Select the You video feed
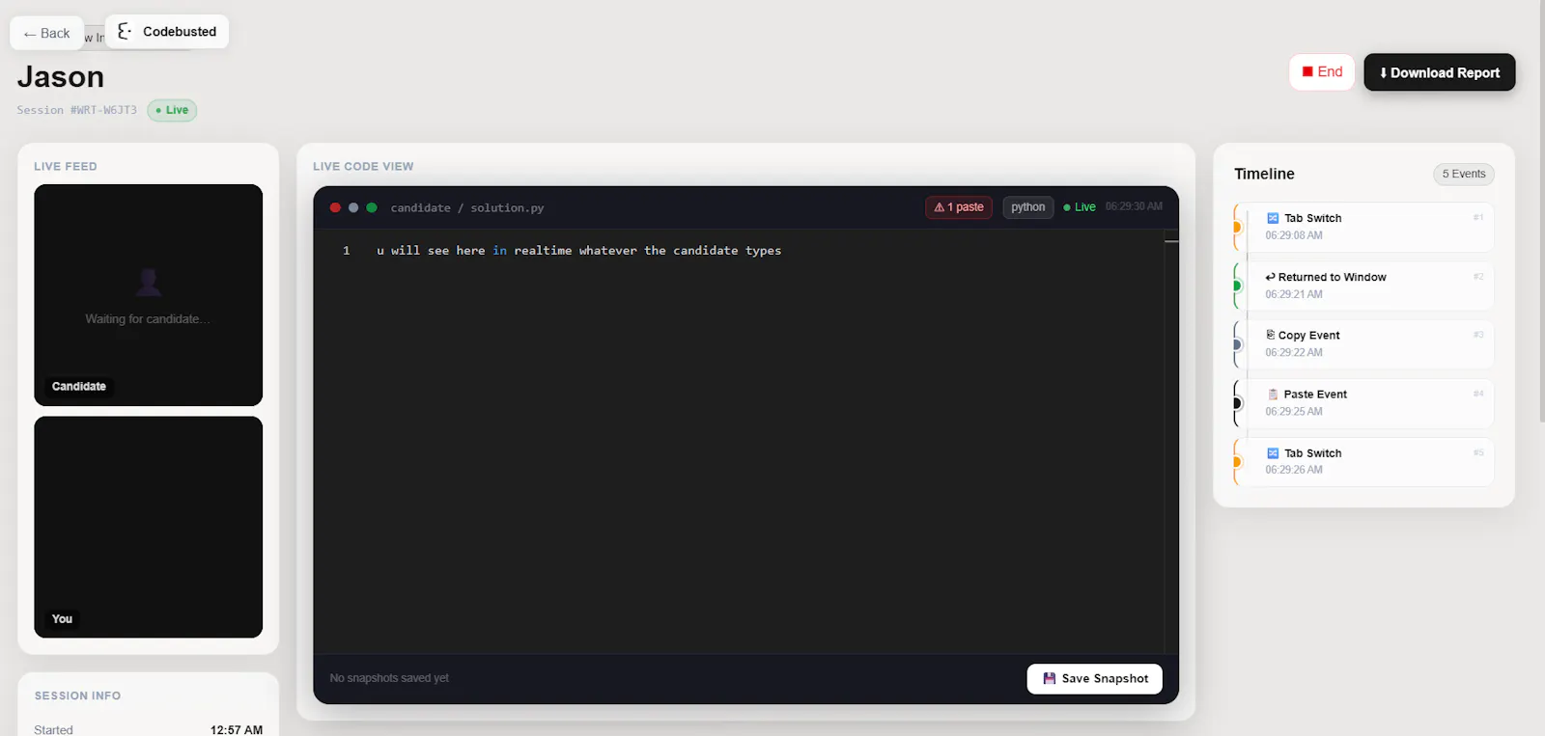1545x736 pixels. (149, 527)
